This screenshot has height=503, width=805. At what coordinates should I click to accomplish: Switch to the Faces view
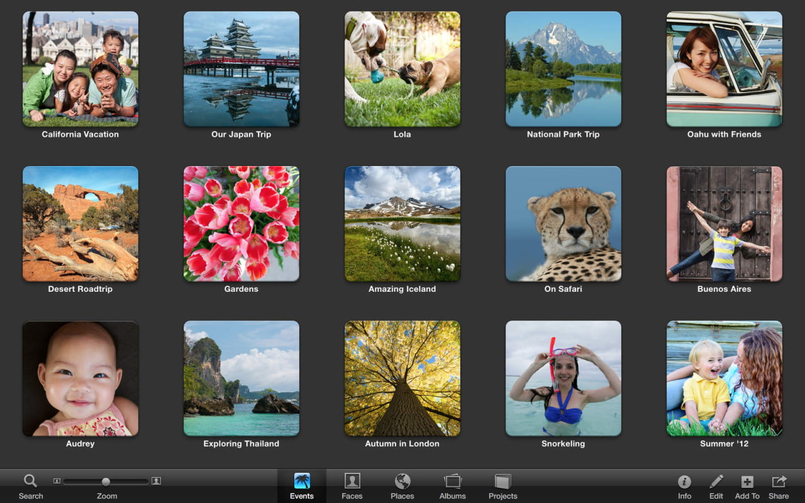pos(352,482)
